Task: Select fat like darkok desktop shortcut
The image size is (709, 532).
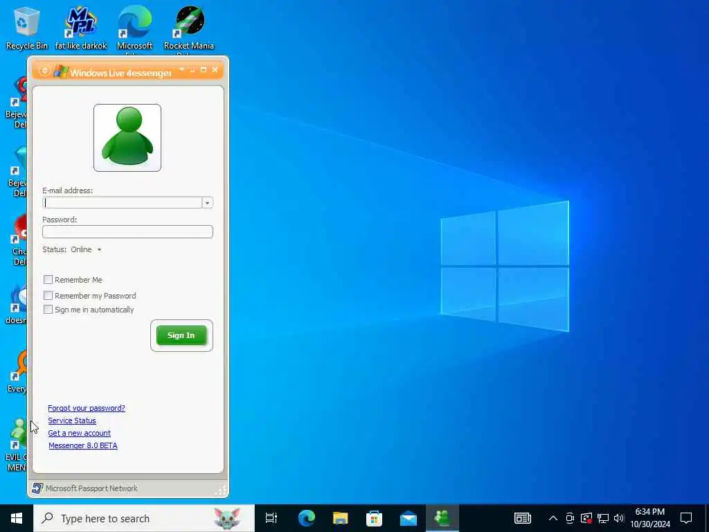Action: pos(82,28)
